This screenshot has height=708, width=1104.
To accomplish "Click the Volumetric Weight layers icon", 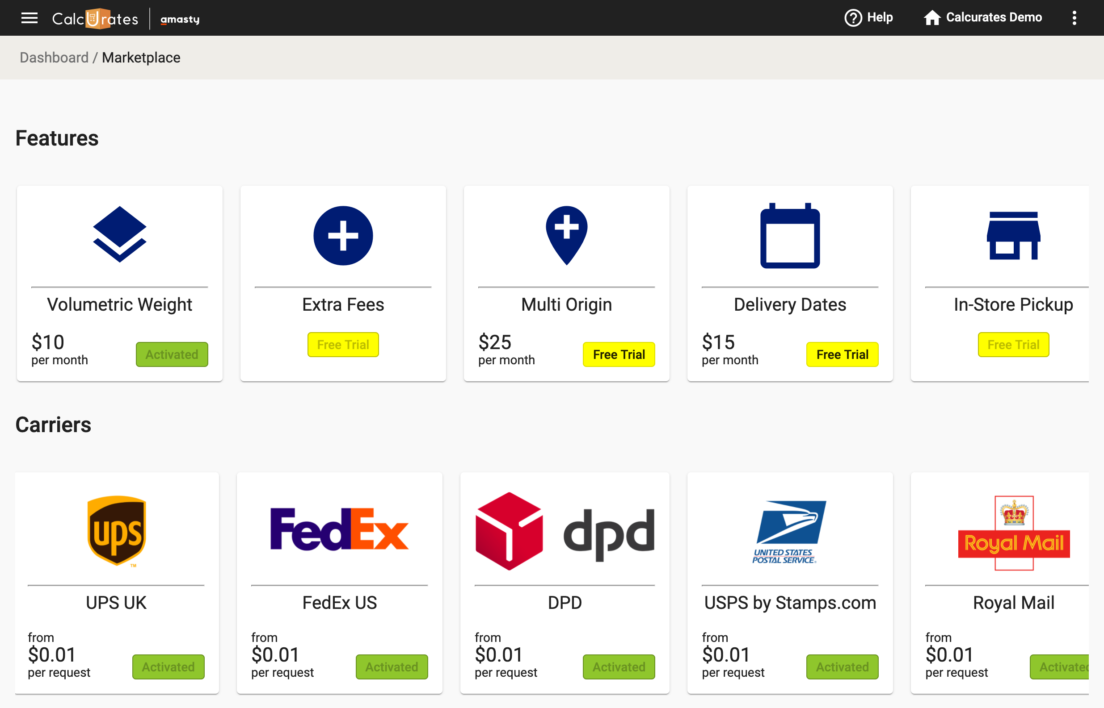I will [120, 234].
